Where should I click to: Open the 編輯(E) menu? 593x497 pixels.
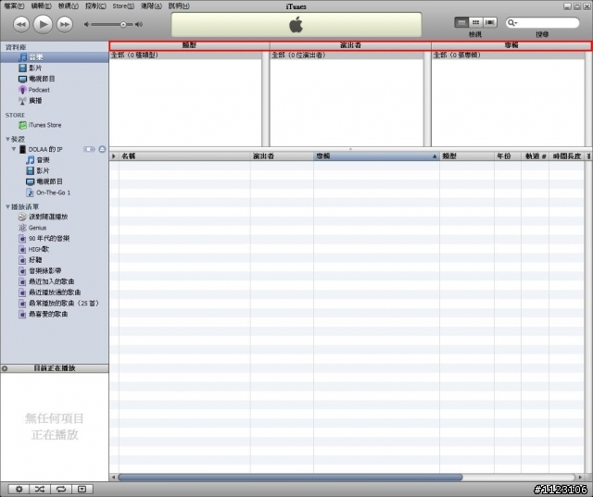tap(41, 6)
